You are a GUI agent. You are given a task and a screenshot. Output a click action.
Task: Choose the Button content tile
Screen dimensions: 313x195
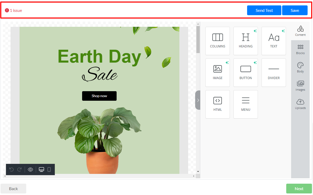(246, 73)
